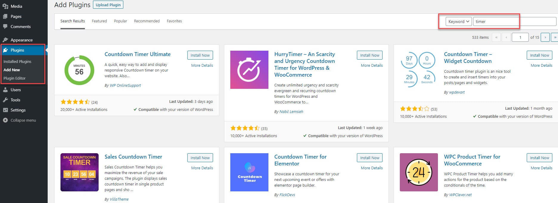Screen dimensions: 558x203
Task: View More Details for Countdown Timer for Elementor
Action: (372, 168)
